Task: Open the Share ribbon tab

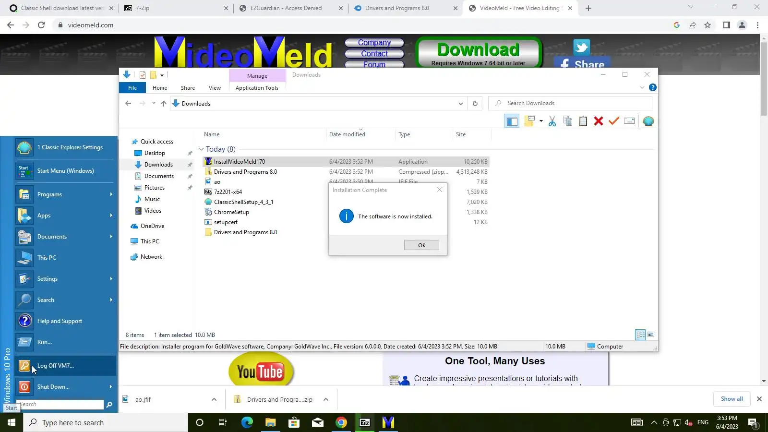Action: (188, 88)
